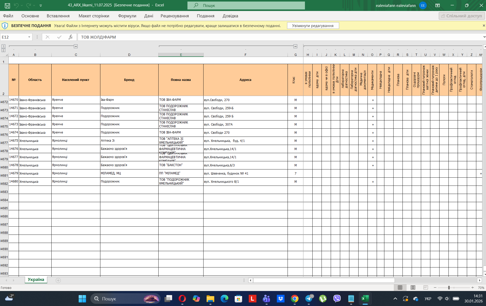Switch to Normal view in status bar
Image resolution: width=486 pixels, height=306 pixels.
(x=400, y=288)
